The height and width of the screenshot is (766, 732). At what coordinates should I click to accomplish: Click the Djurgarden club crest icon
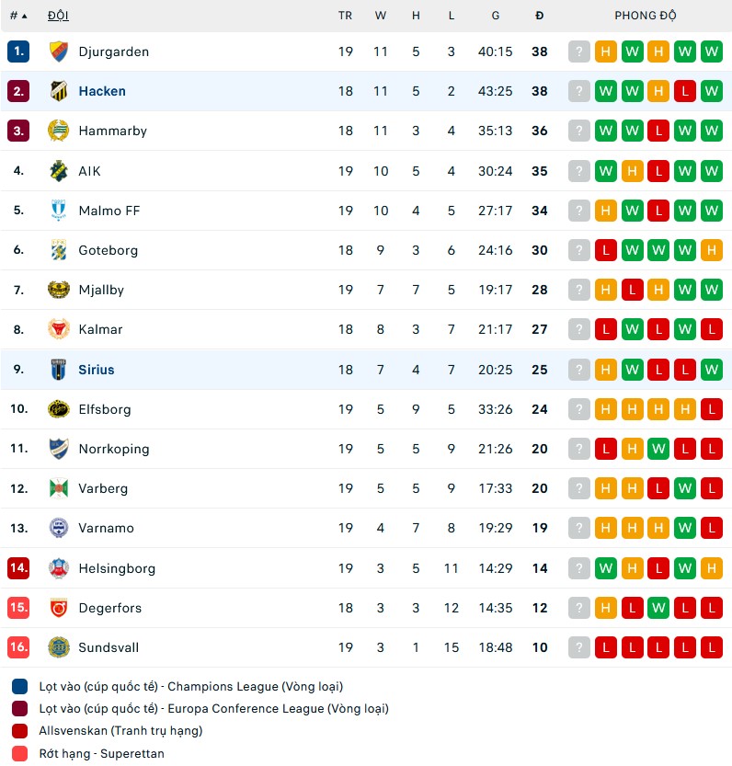coord(59,51)
